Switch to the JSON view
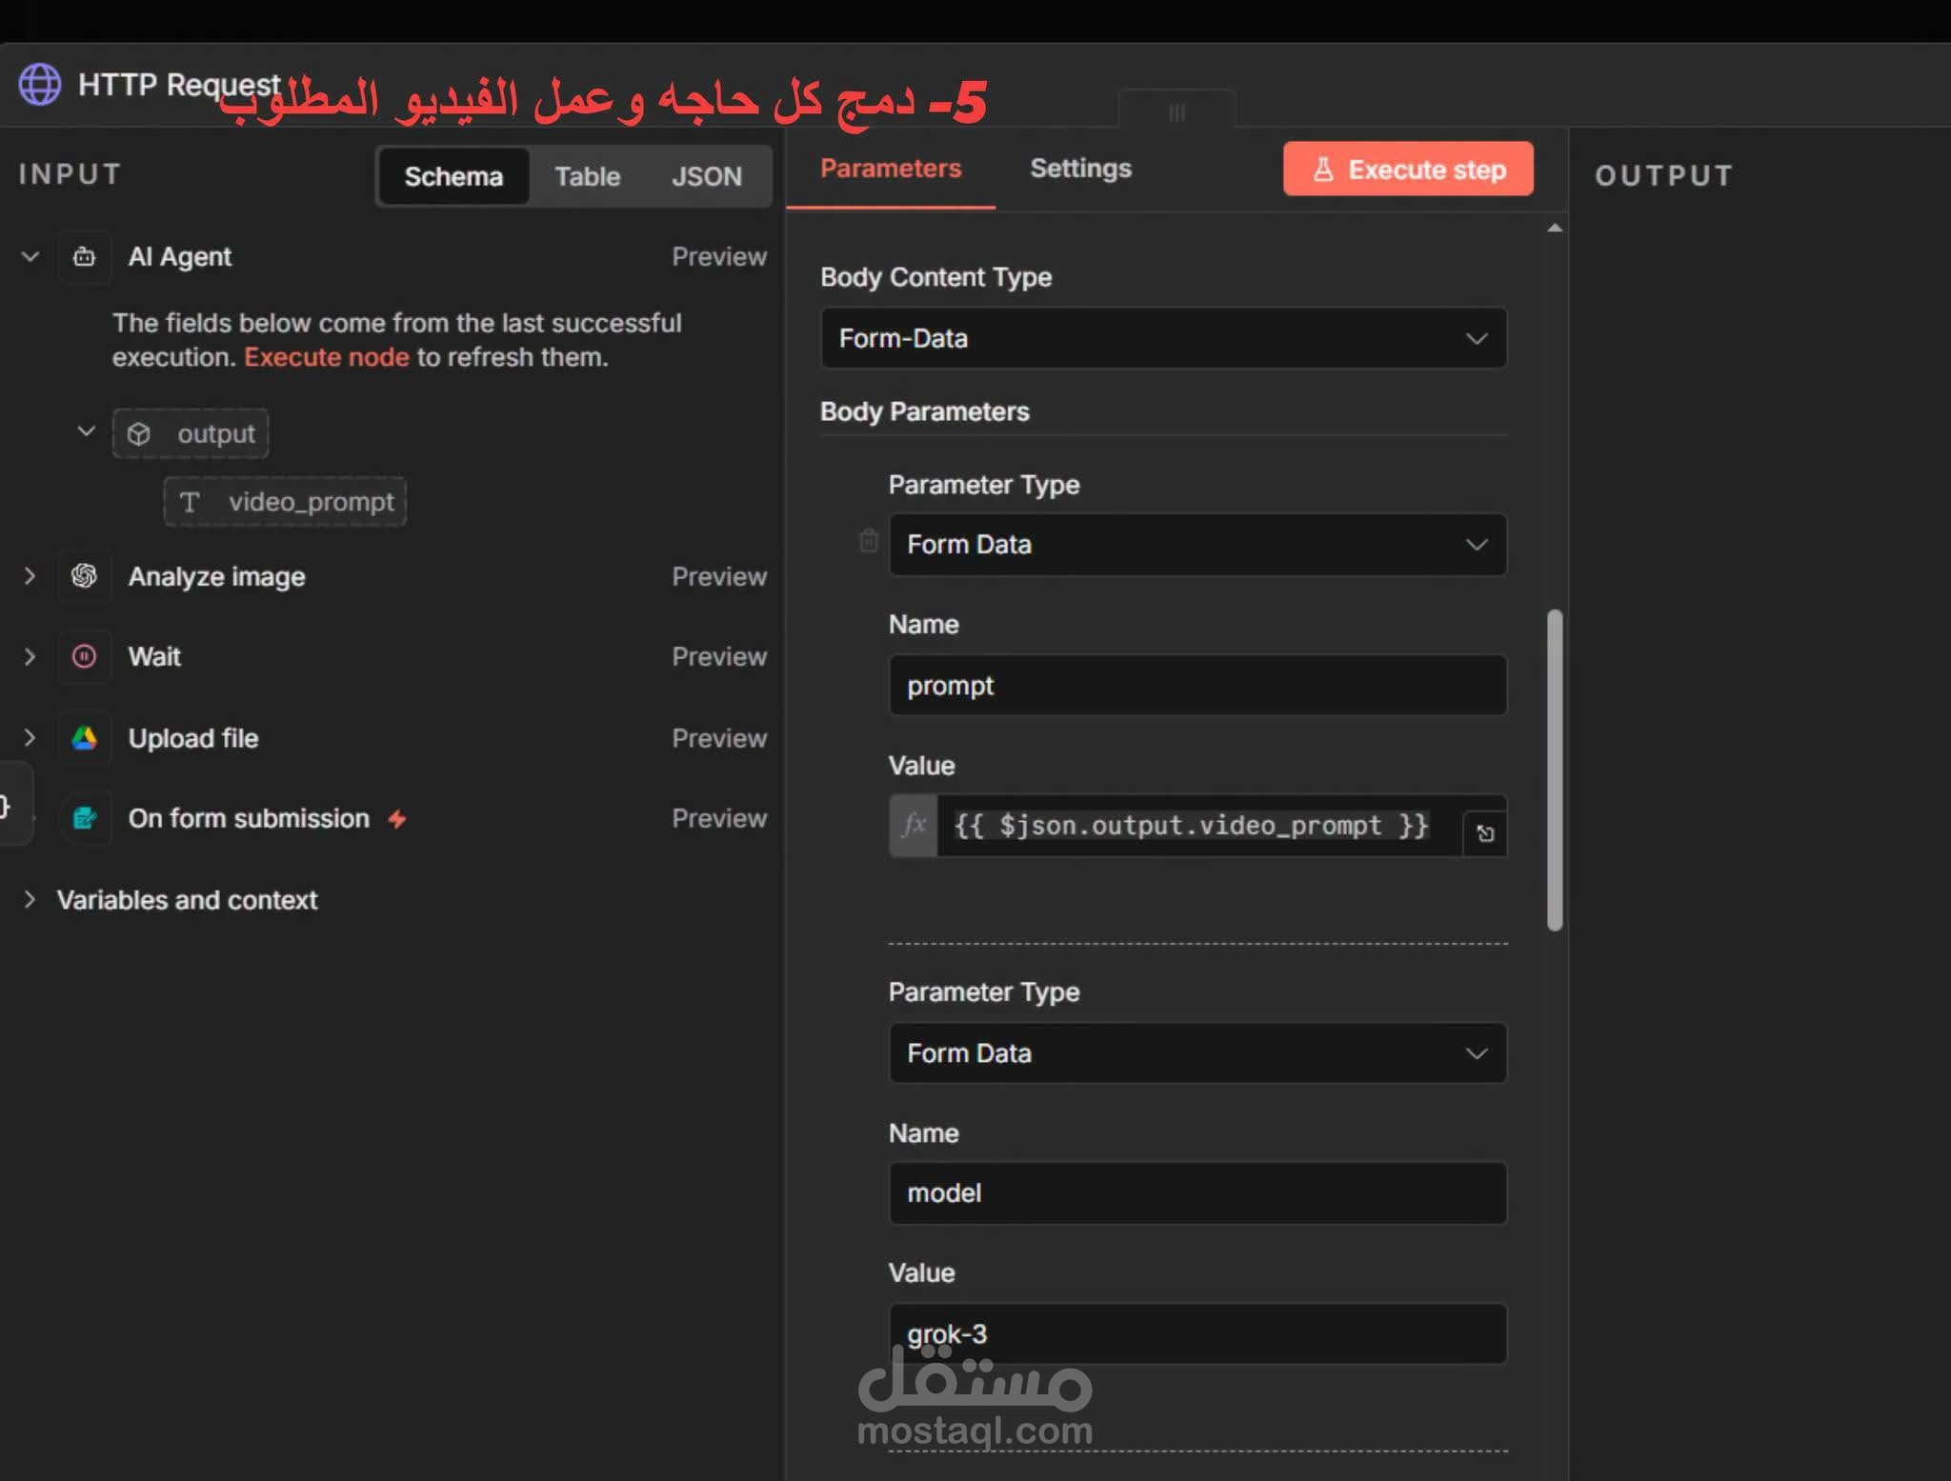Screen dimensions: 1951x1481 [x=706, y=176]
